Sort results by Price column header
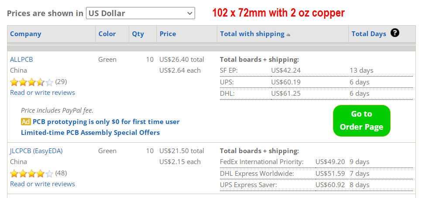The image size is (422, 198). pyautogui.click(x=168, y=34)
